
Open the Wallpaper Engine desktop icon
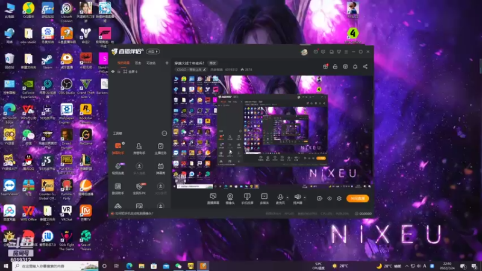click(66, 114)
